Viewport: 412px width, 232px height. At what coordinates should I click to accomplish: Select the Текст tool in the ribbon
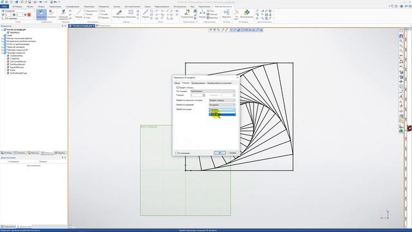pos(211,11)
